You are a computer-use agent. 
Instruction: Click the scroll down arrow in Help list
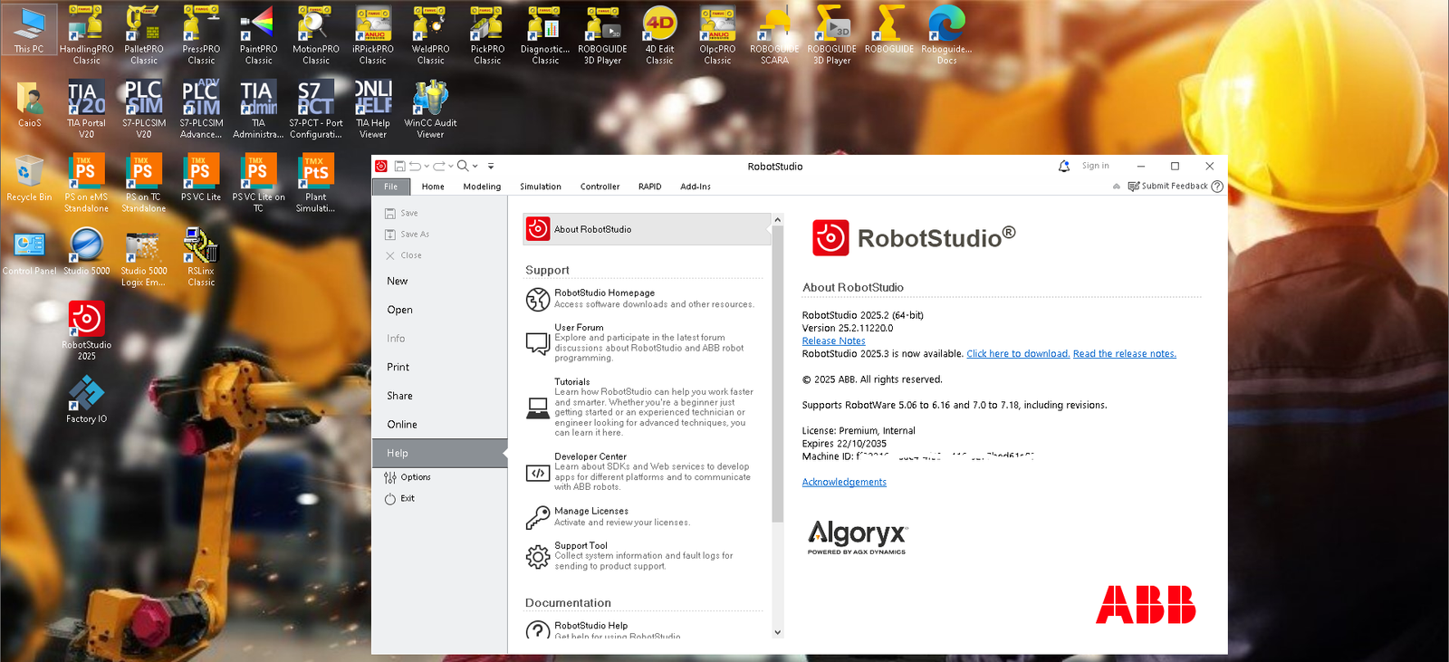[x=777, y=632]
